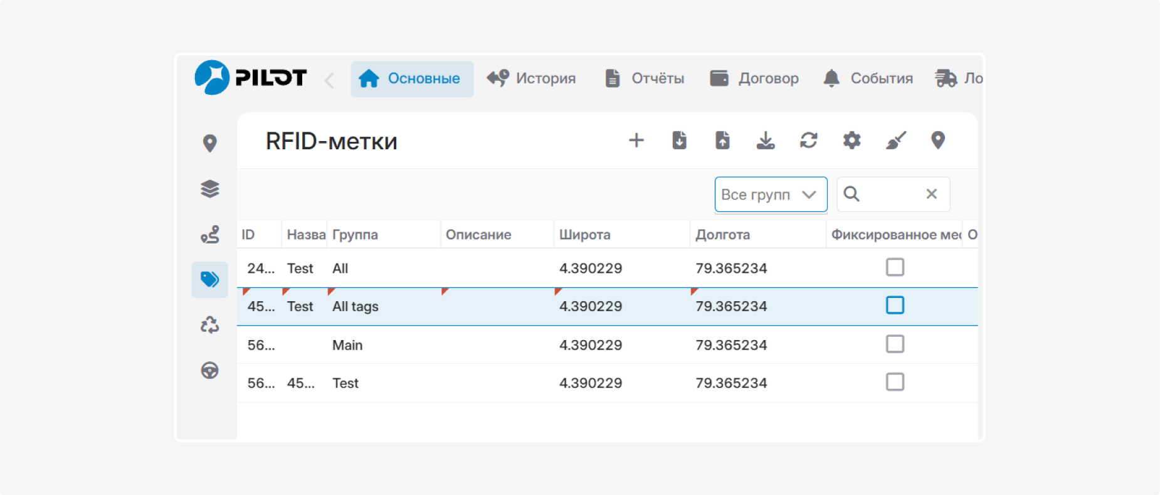The image size is (1160, 495).
Task: Refresh the RFID tags list
Action: [809, 140]
